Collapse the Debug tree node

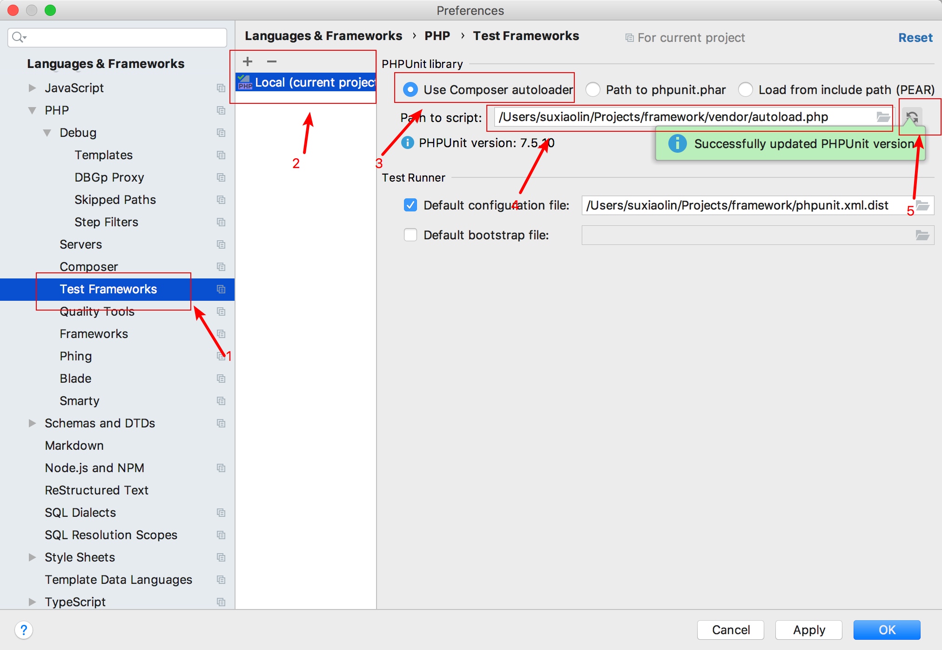tap(47, 133)
